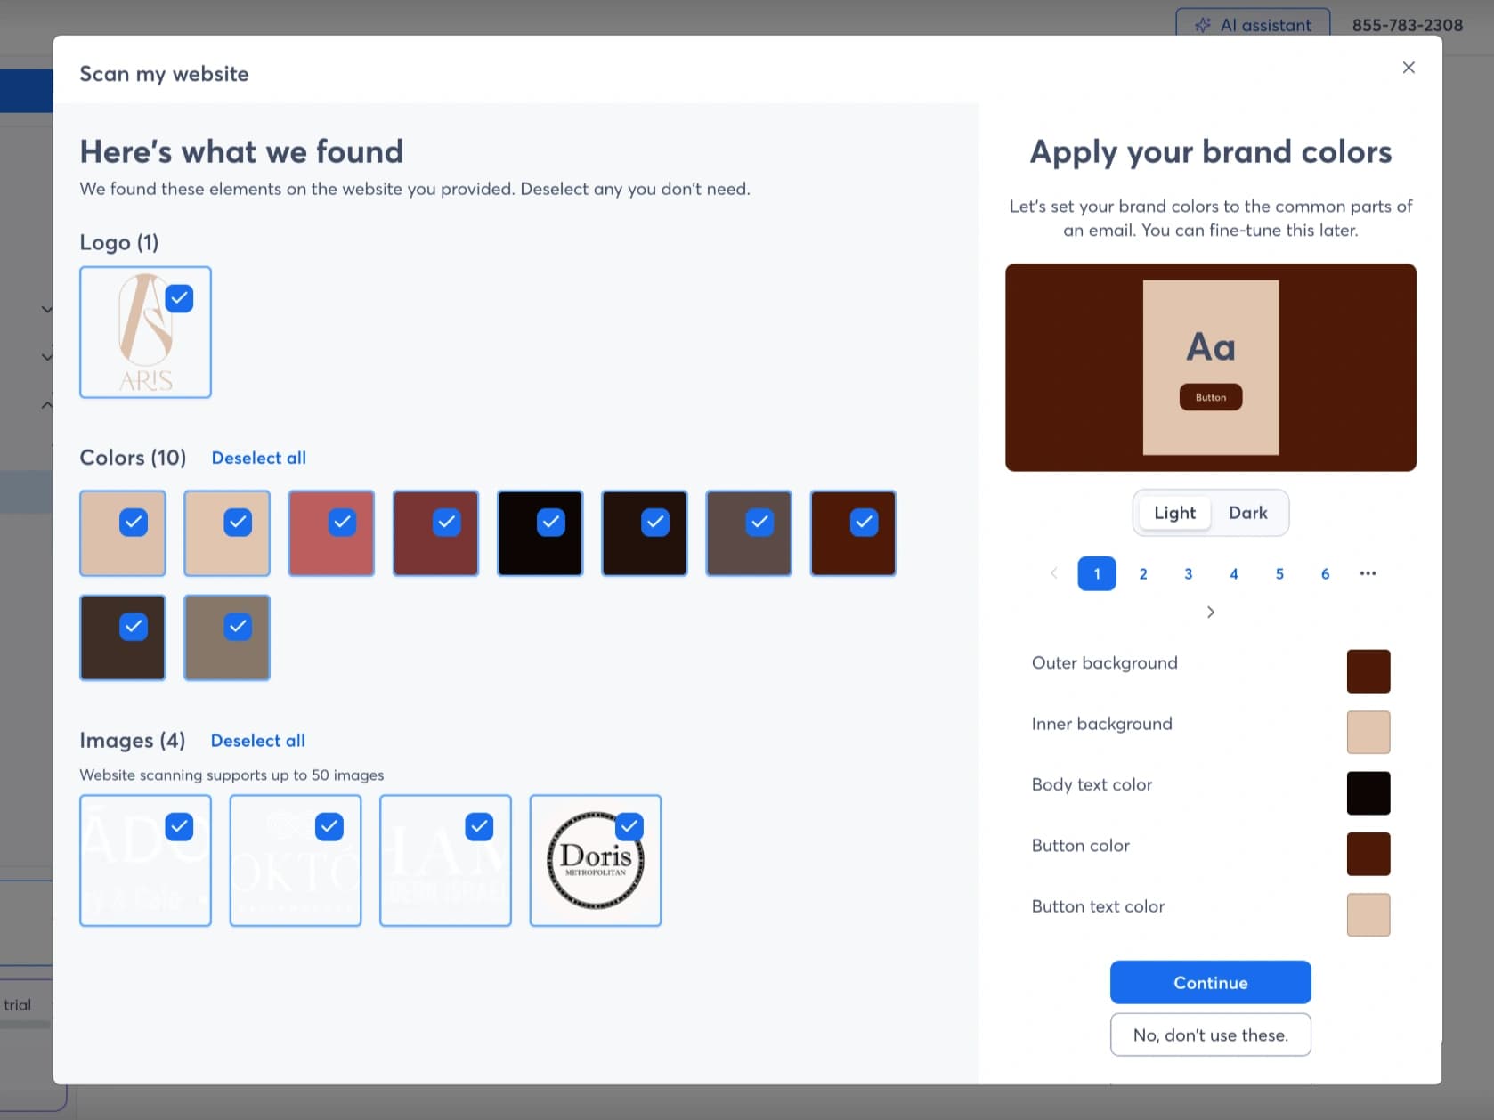Click the next palette arrow chevron

[x=1211, y=612]
